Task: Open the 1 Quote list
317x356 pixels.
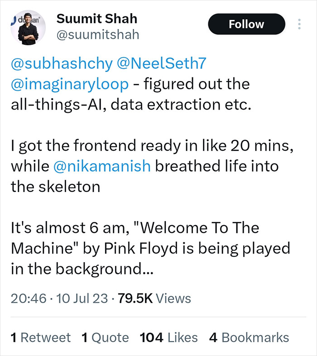Action: coord(105,337)
